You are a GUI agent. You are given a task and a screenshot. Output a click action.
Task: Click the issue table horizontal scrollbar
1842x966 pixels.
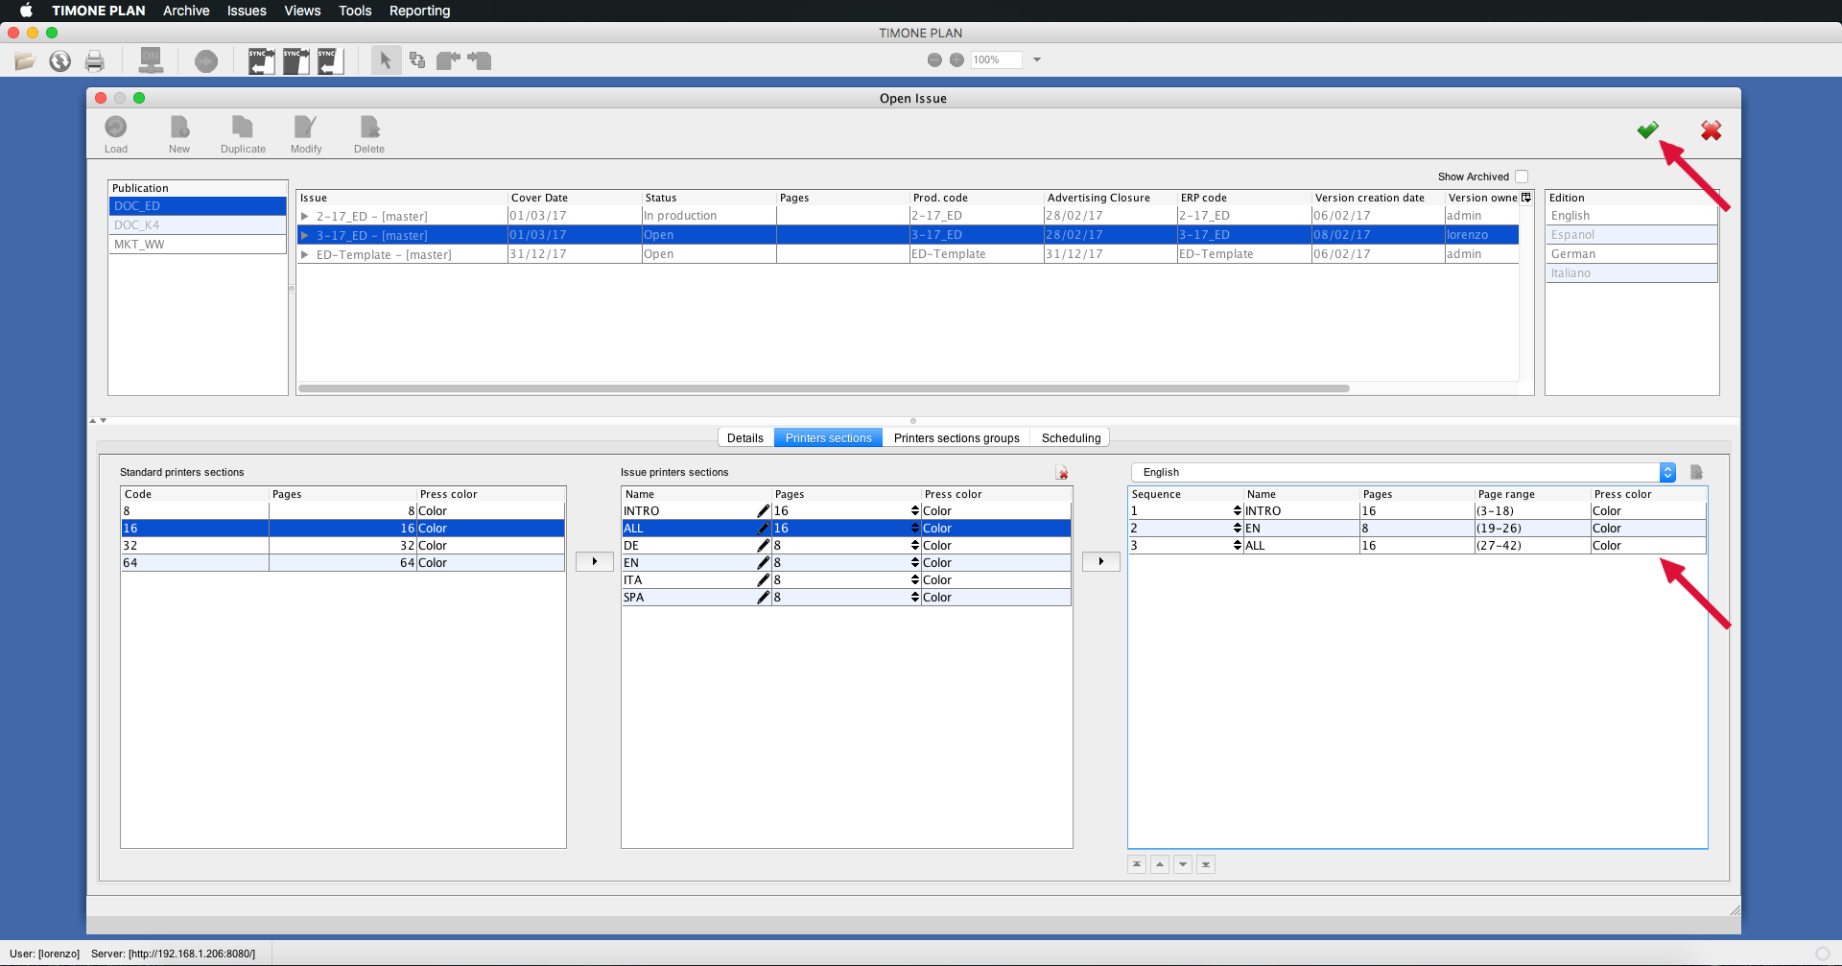(824, 389)
